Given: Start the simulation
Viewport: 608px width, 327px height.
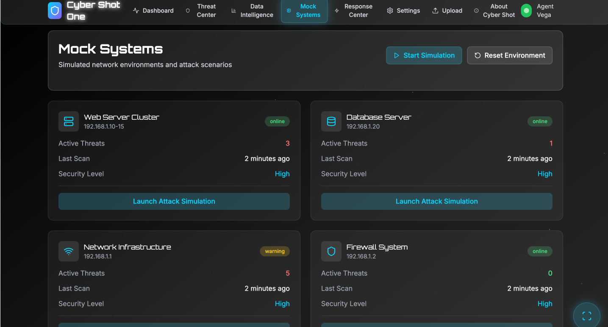Looking at the screenshot, I should click(424, 55).
